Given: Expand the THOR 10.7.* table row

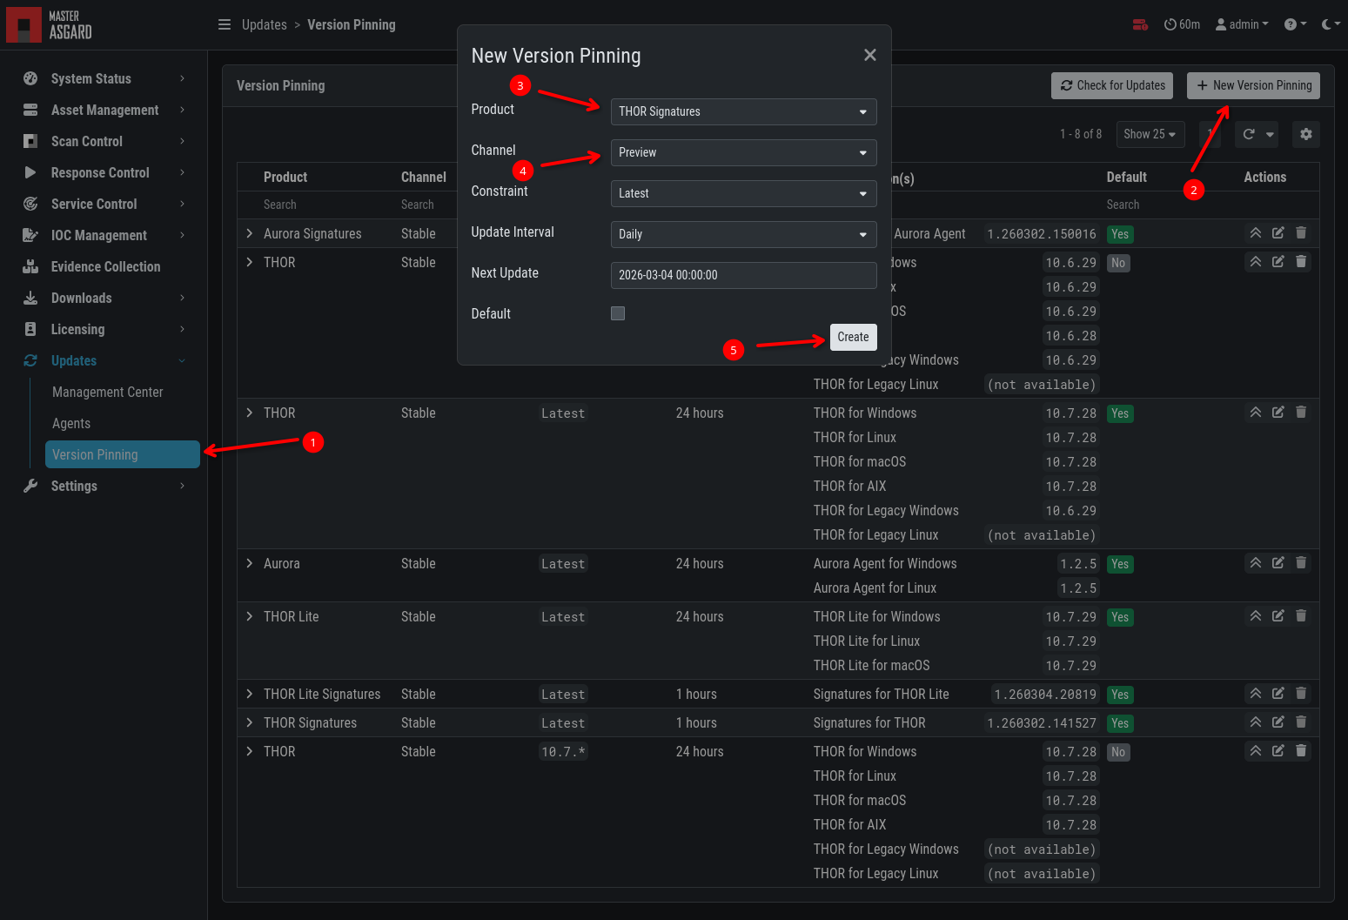Looking at the screenshot, I should pos(250,751).
